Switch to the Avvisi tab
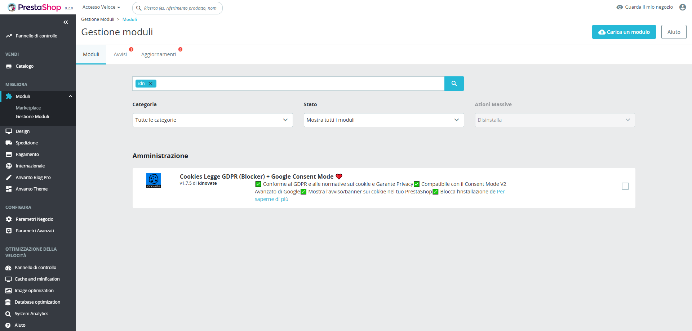The height and width of the screenshot is (331, 692). pyautogui.click(x=120, y=54)
